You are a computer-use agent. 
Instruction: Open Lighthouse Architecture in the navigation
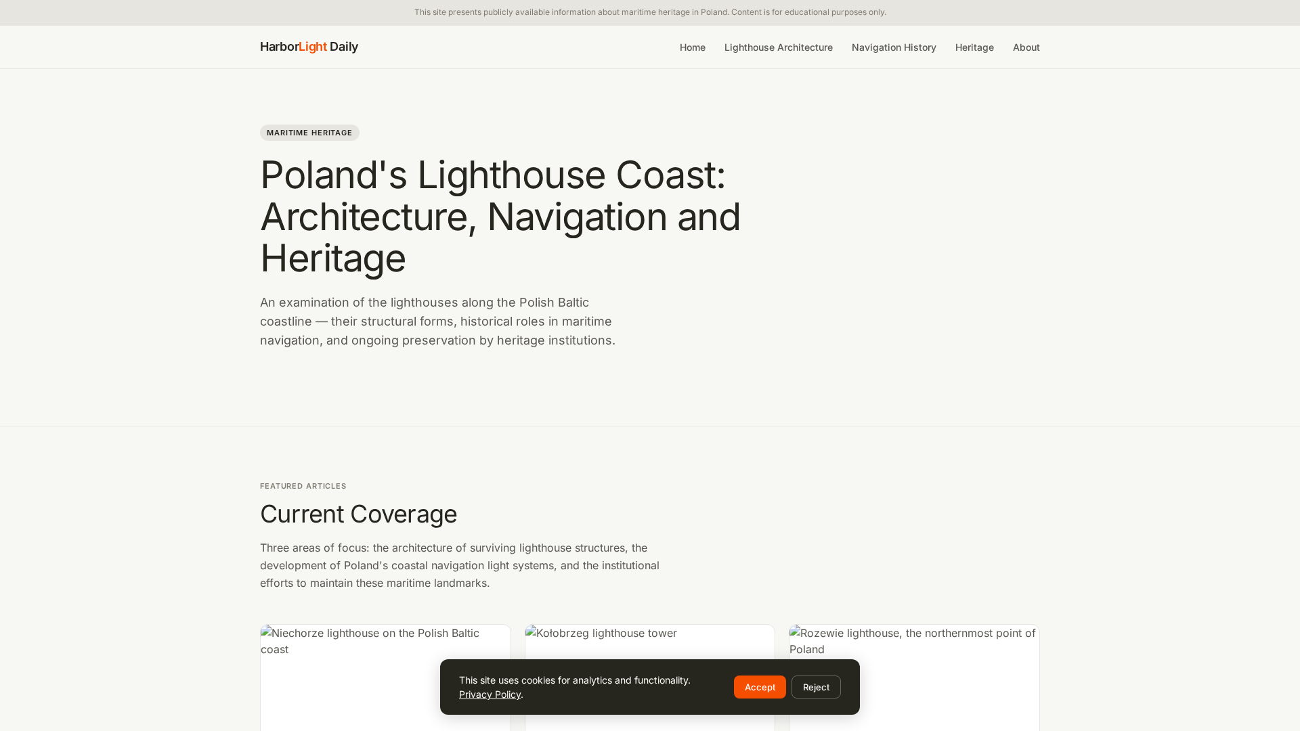tap(778, 47)
